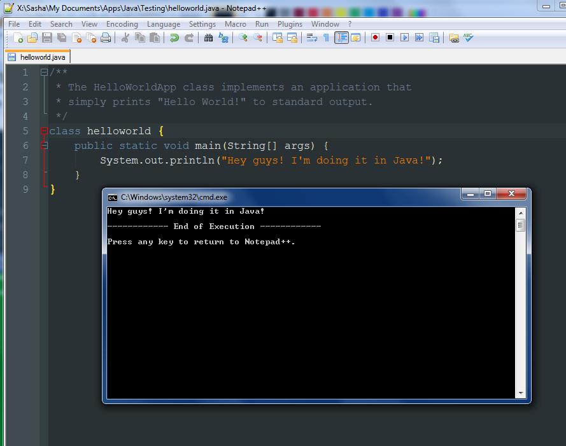Image resolution: width=566 pixels, height=446 pixels.
Task: Minimize the cmd.exe window
Action: [470, 194]
